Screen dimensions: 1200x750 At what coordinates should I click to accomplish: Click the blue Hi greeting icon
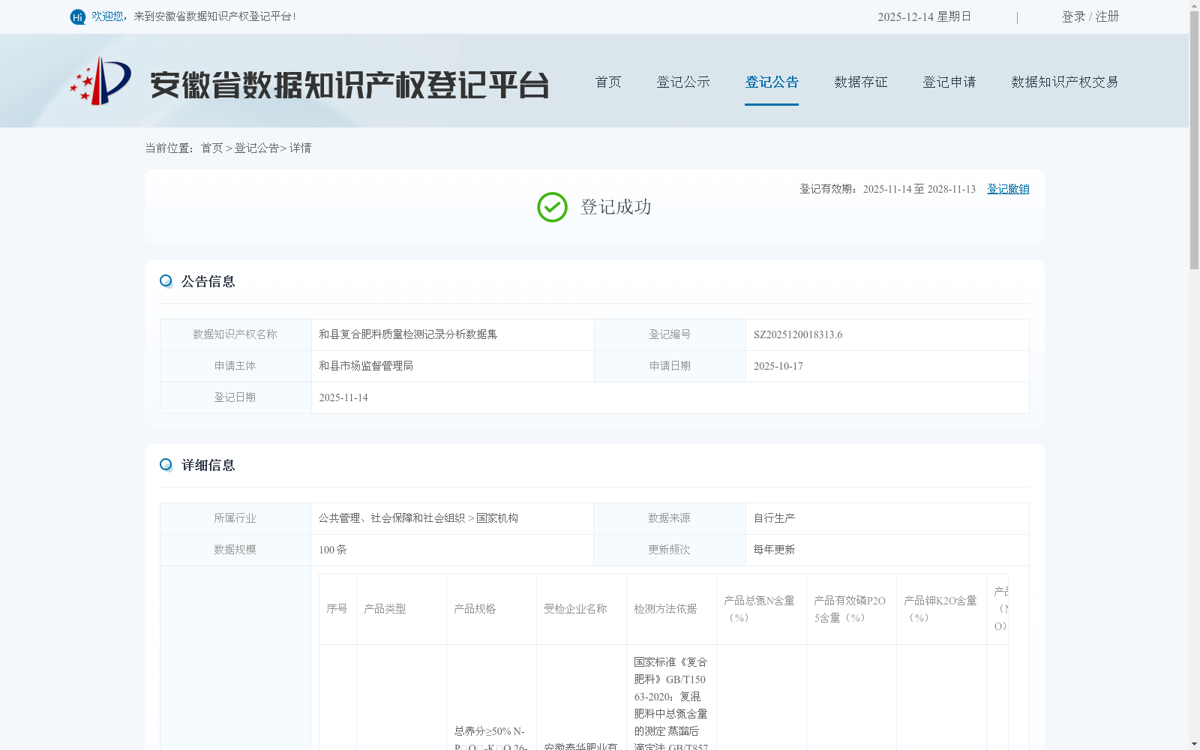77,16
